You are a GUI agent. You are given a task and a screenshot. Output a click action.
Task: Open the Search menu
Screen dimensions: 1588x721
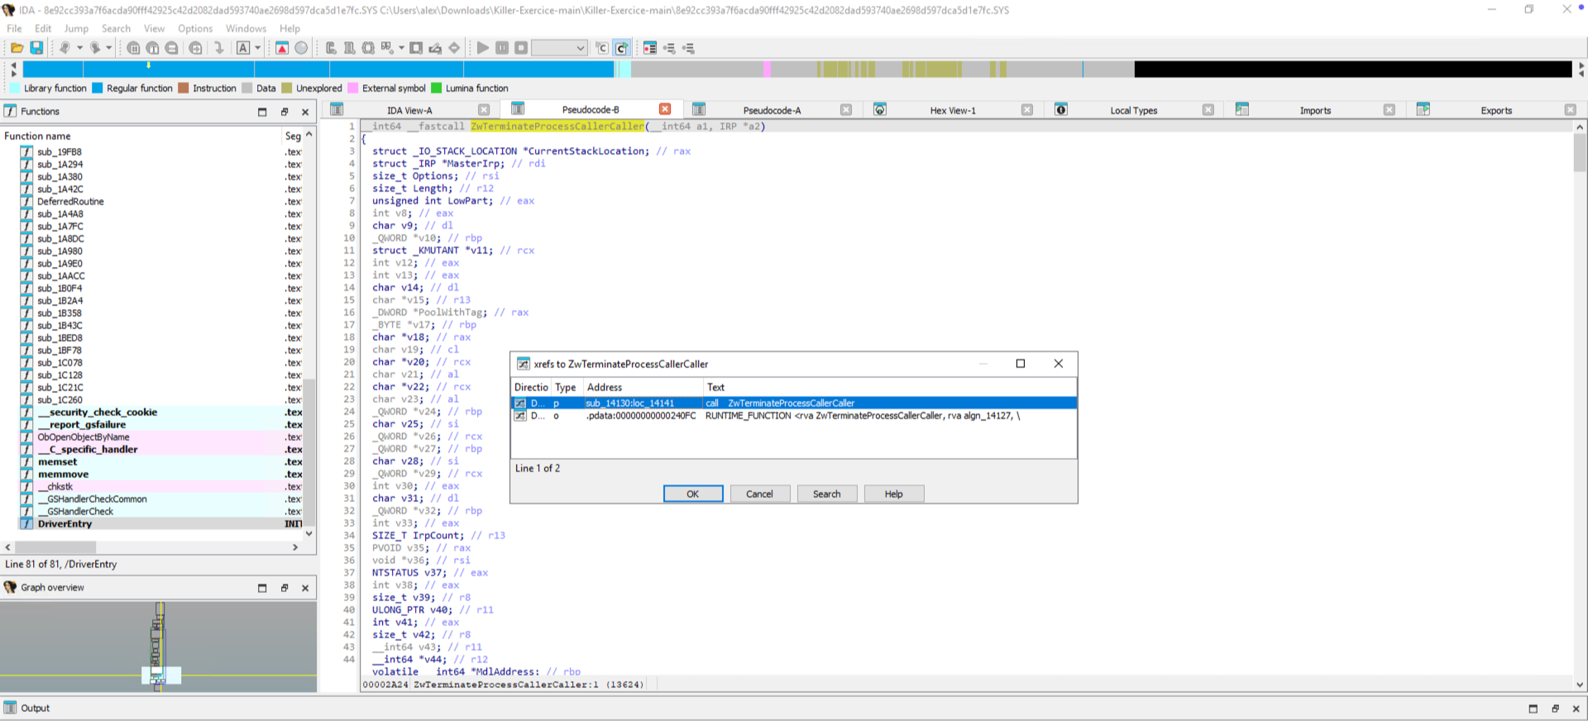(116, 28)
